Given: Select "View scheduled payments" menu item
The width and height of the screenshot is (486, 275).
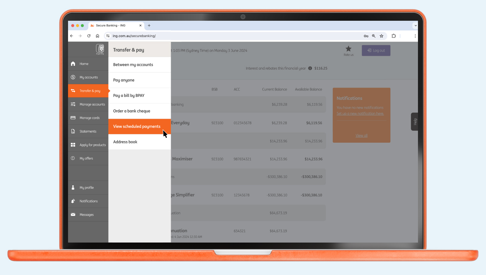Looking at the screenshot, I should (136, 126).
